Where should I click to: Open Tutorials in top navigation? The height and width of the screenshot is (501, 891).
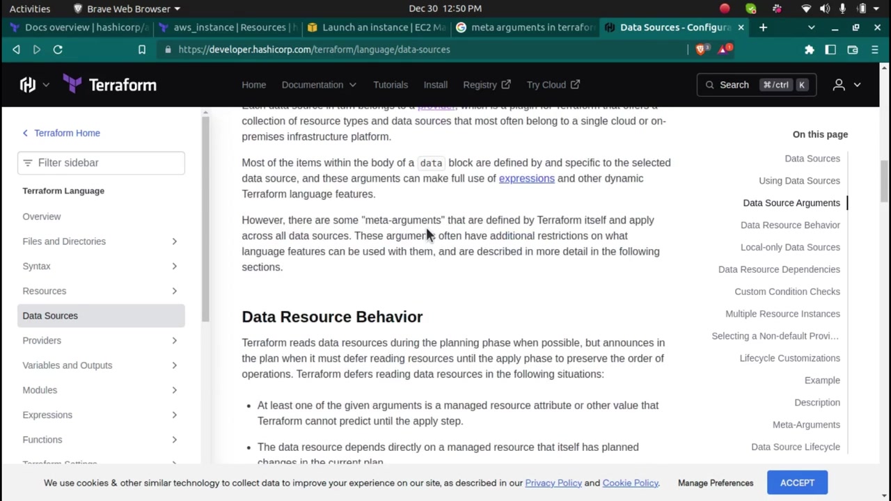[391, 85]
